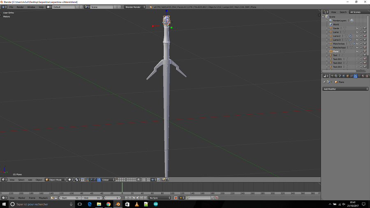Open the Blender Render engine dropdown
Image resolution: width=370 pixels, height=208 pixels.
135,7
